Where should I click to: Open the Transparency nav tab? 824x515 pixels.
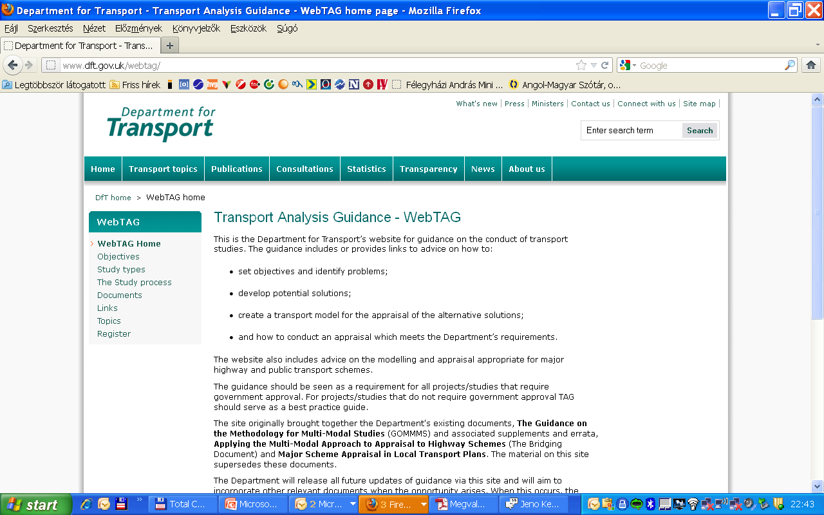(428, 169)
